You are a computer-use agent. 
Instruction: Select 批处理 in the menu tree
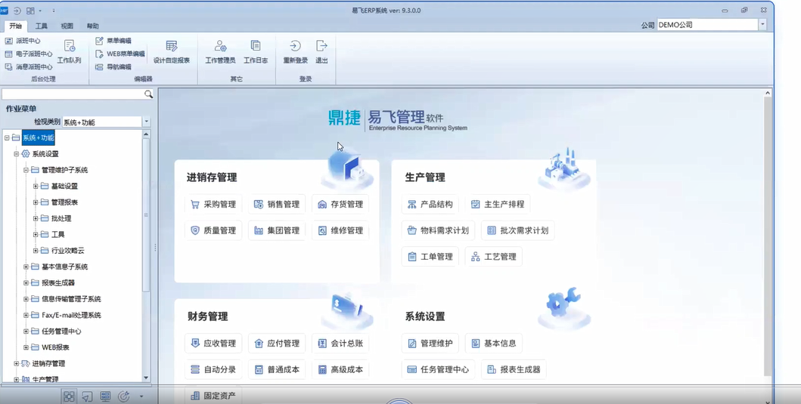click(x=61, y=218)
